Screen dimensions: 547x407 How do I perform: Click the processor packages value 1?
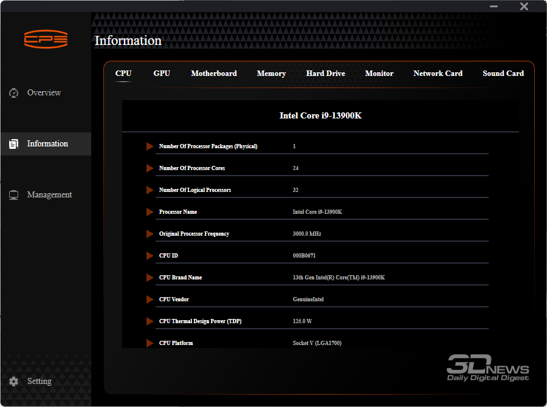[x=294, y=146]
